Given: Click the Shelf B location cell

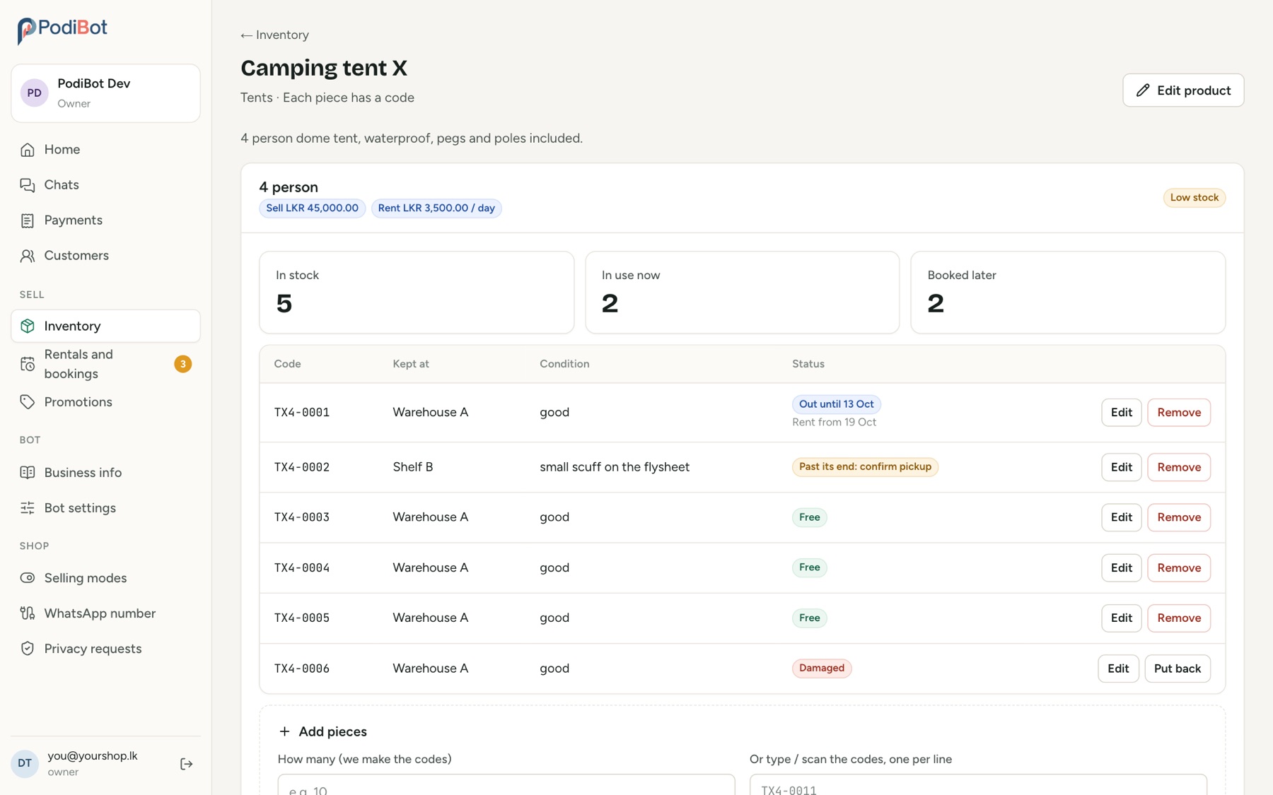Looking at the screenshot, I should pos(413,467).
